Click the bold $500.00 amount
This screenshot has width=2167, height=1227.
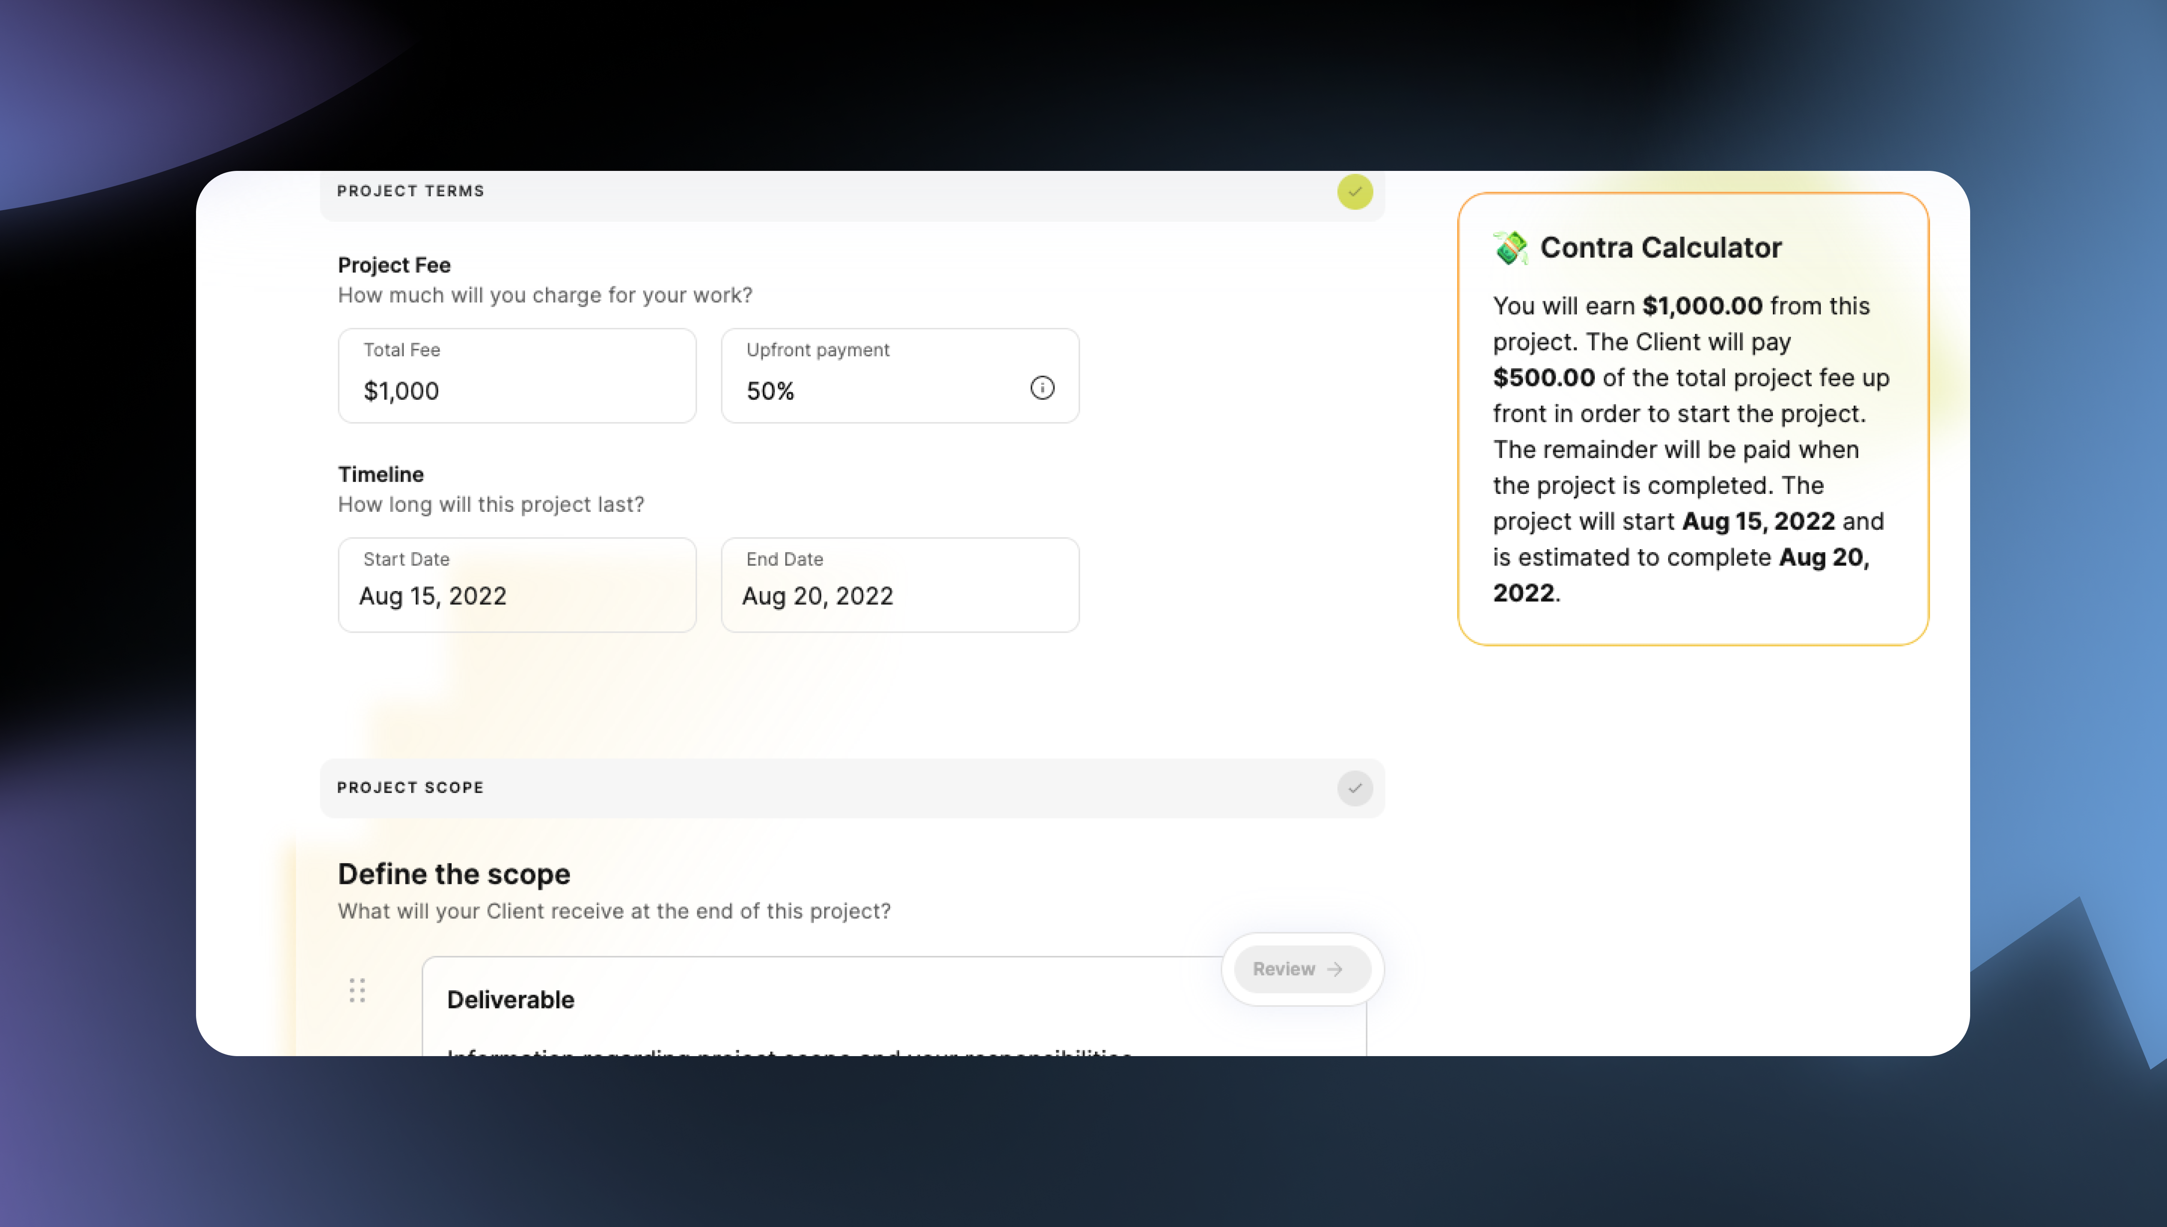[x=1544, y=378]
